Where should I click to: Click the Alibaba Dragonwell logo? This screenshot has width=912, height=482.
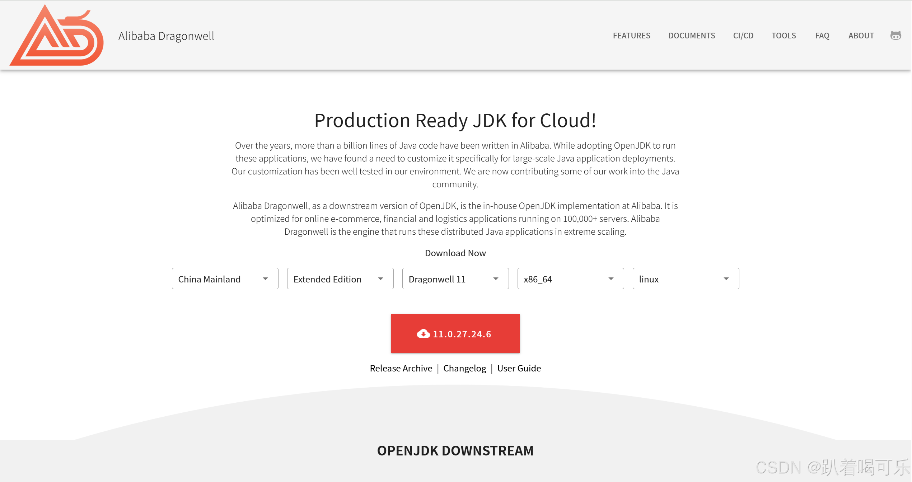pyautogui.click(x=56, y=35)
